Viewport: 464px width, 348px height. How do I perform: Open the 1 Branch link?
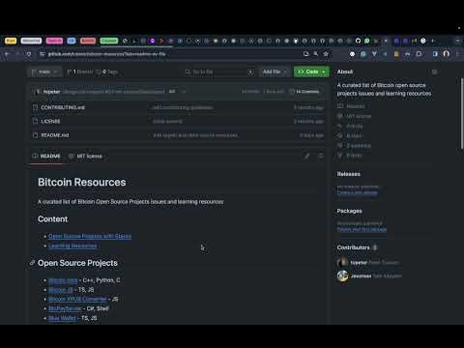pyautogui.click(x=80, y=72)
